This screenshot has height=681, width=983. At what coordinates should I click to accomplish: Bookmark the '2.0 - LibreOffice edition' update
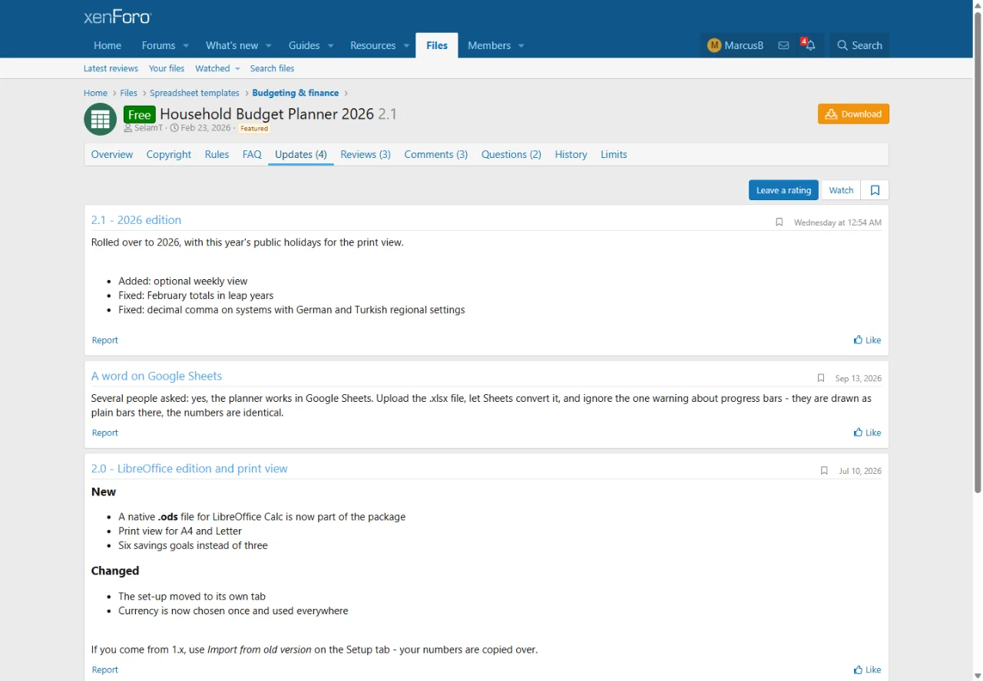pos(824,471)
